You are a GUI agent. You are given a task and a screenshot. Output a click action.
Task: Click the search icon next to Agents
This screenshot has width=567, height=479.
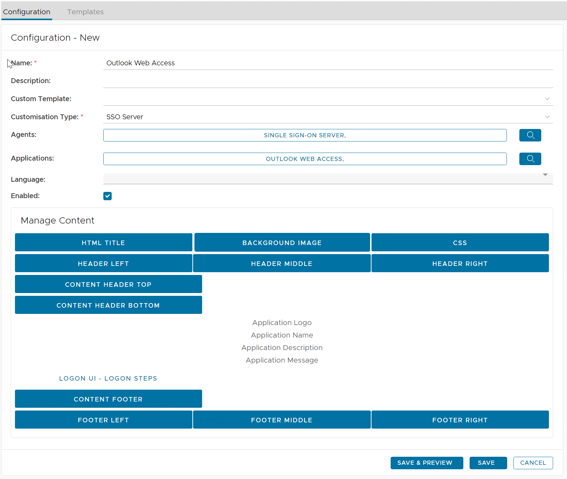pos(530,135)
